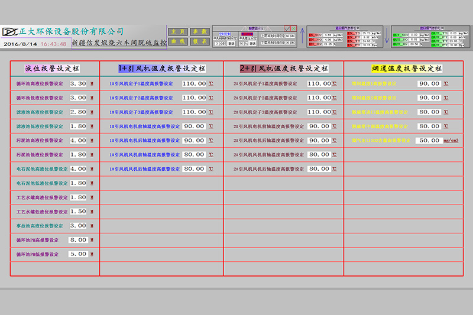
Task: Edit 滤液池高液位报警设定 value 2.80
Action: pos(78,112)
